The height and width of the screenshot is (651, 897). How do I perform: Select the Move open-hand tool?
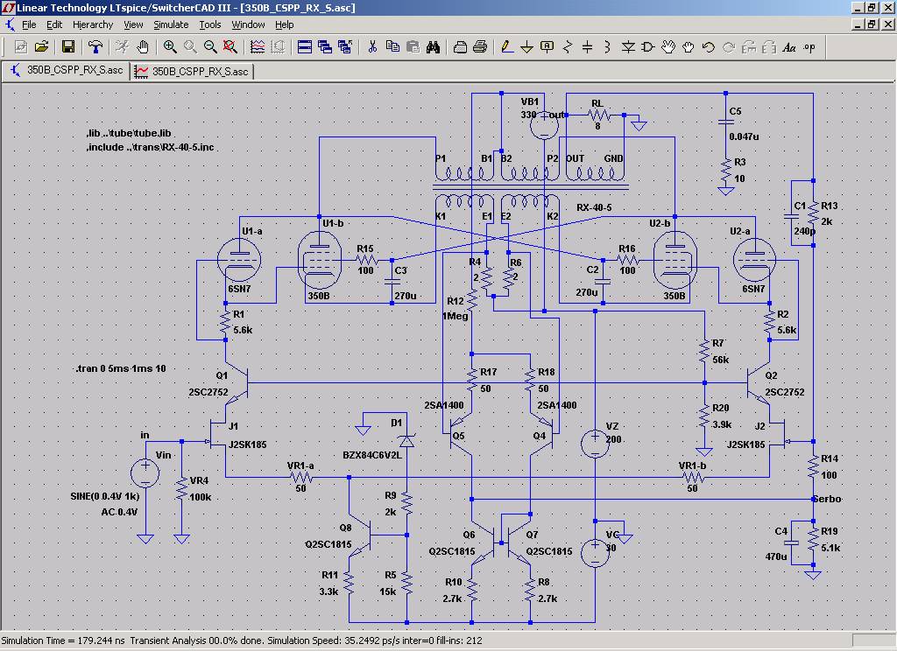click(x=668, y=47)
